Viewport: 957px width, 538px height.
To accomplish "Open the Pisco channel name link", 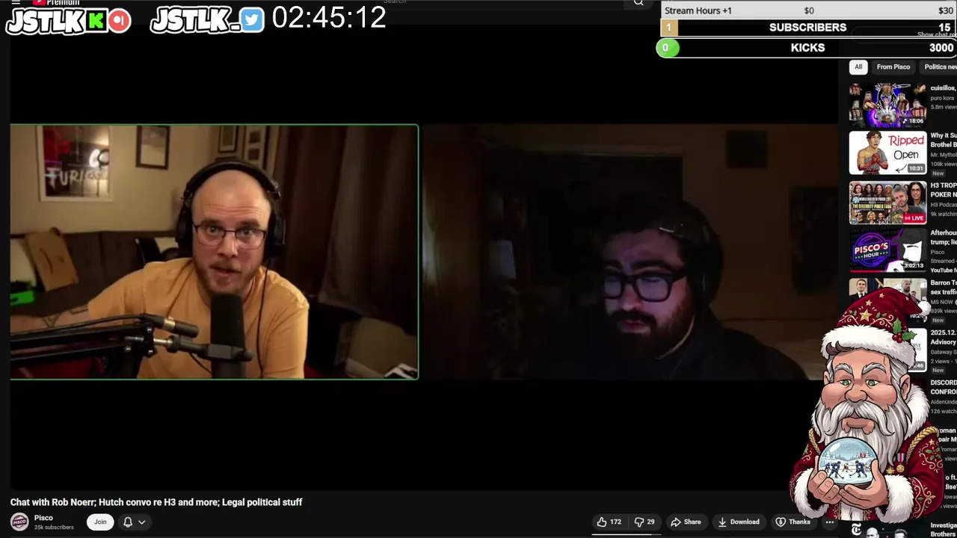I will click(x=43, y=518).
